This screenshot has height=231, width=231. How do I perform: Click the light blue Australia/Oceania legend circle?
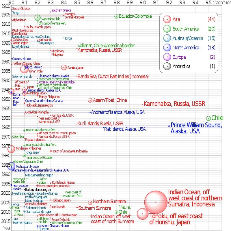pos(167,38)
